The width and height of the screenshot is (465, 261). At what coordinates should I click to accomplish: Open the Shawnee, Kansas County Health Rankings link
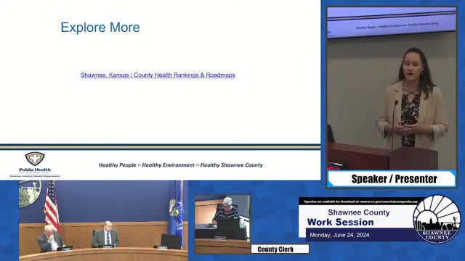[158, 75]
